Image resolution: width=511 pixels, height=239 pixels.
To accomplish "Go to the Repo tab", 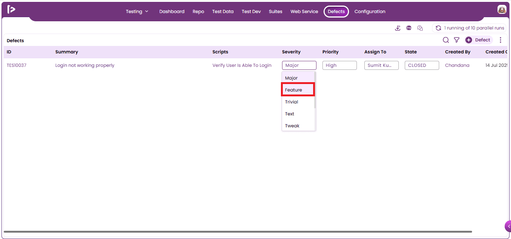I will click(198, 12).
